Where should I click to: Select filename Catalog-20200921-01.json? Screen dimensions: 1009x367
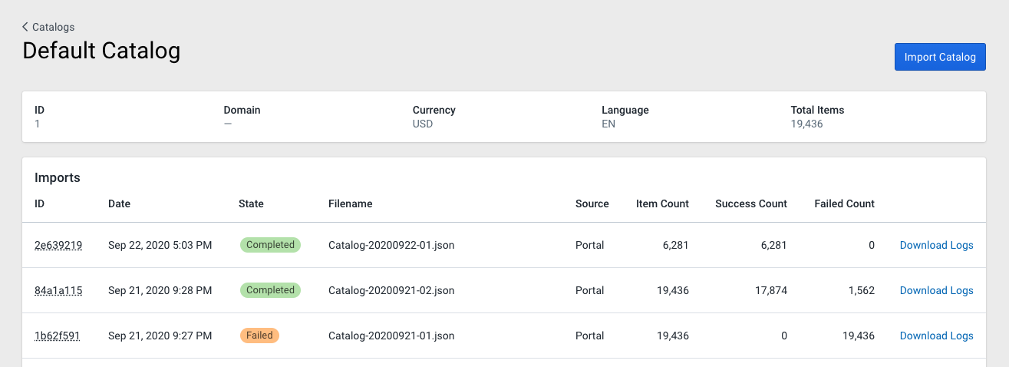tap(391, 336)
